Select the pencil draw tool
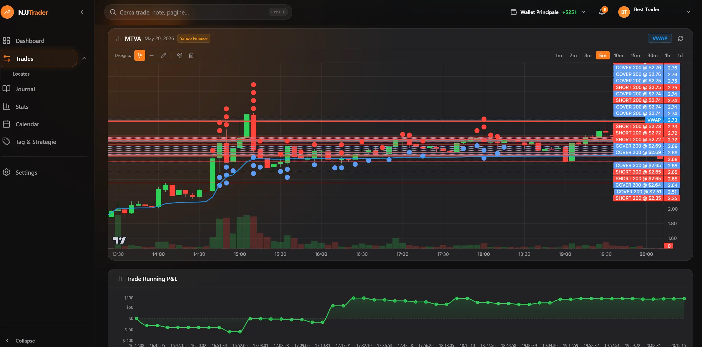Image resolution: width=702 pixels, height=347 pixels. 163,55
